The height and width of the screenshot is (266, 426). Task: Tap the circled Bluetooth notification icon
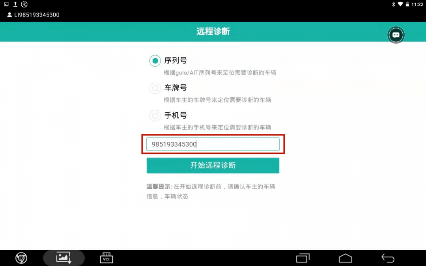pyautogui.click(x=24, y=4)
